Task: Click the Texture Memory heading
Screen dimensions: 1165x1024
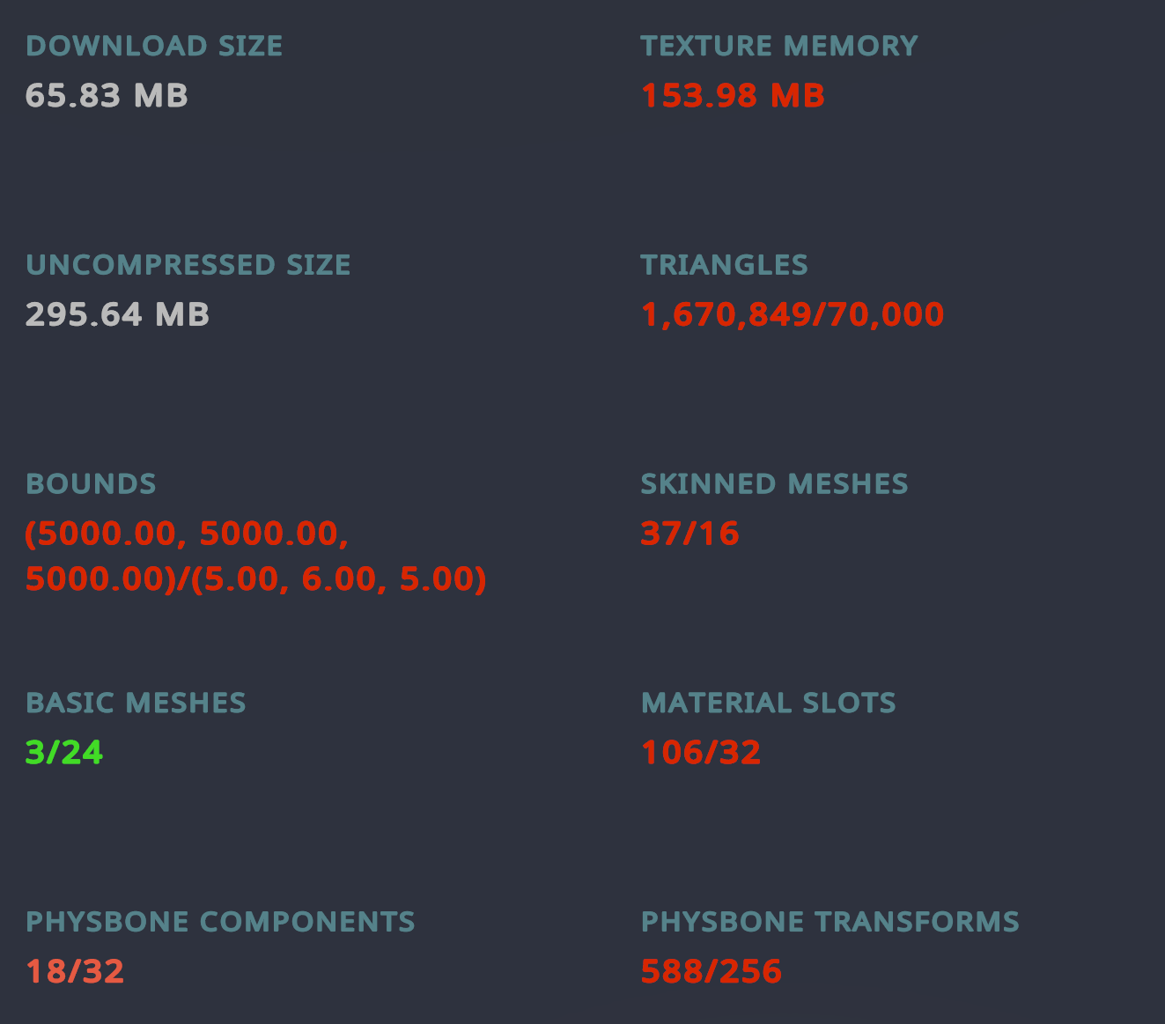Action: tap(778, 46)
